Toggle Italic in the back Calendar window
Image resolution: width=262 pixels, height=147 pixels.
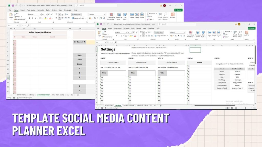coord(32,18)
